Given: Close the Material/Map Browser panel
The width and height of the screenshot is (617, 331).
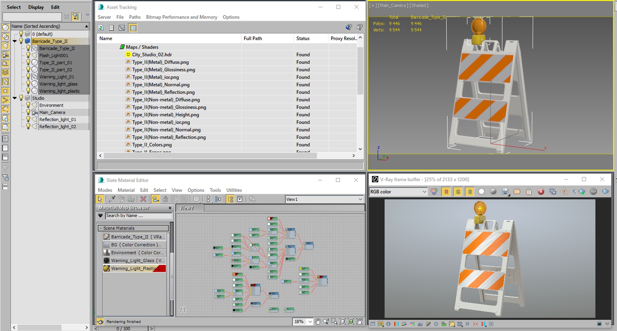Looking at the screenshot, I should coord(170,208).
